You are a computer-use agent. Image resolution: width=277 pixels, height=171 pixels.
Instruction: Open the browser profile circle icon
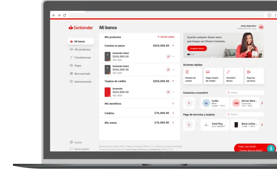(269, 15)
